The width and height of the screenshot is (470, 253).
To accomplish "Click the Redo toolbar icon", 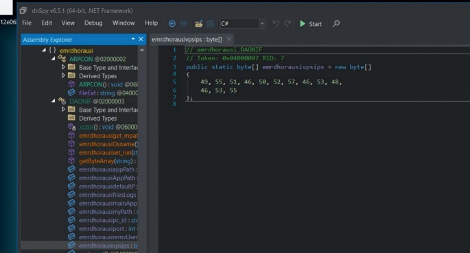I will [287, 23].
